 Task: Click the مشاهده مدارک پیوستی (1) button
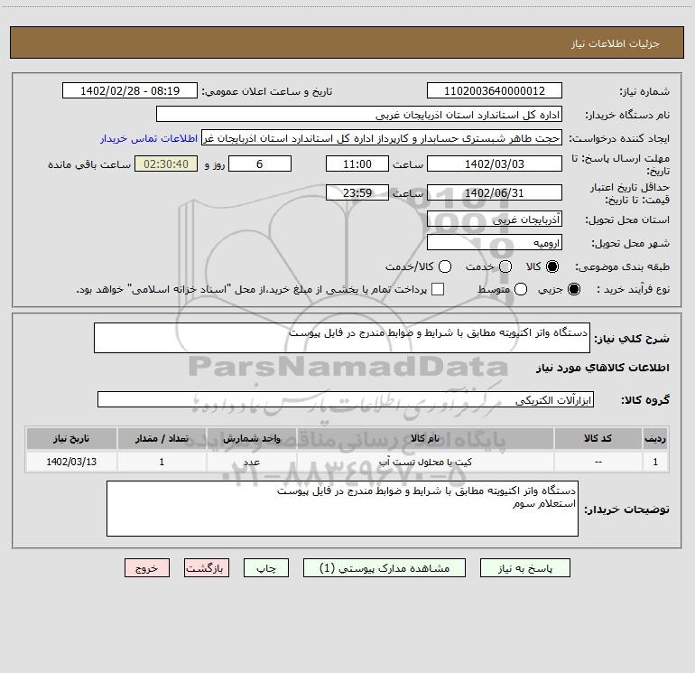coord(385,568)
